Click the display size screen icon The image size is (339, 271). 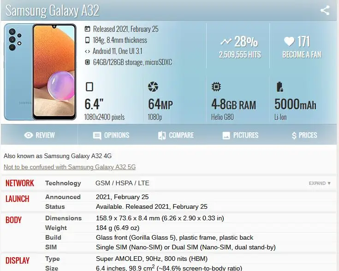tap(89, 87)
